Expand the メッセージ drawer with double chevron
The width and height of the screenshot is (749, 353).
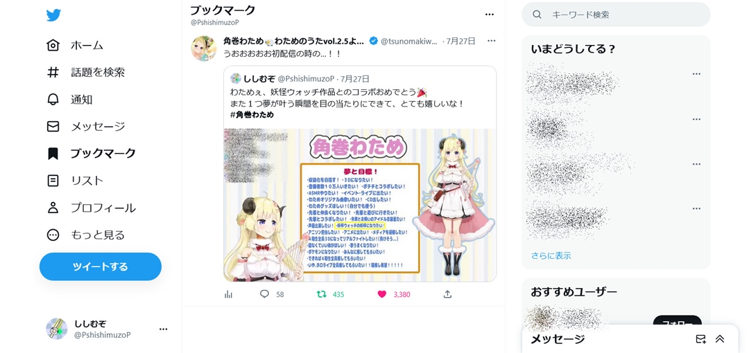720,339
